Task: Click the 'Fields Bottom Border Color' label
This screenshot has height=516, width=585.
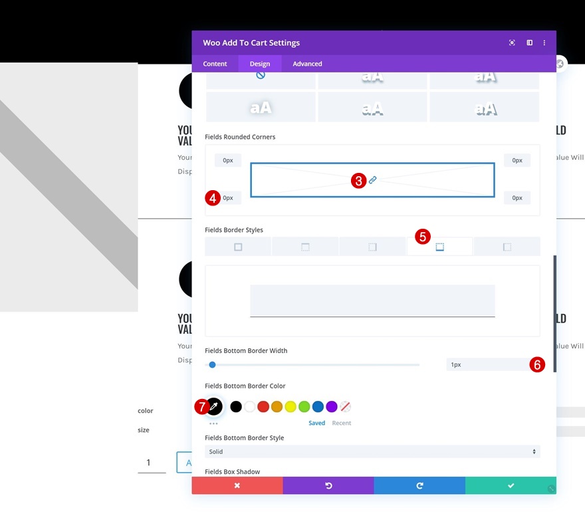Action: pos(245,386)
